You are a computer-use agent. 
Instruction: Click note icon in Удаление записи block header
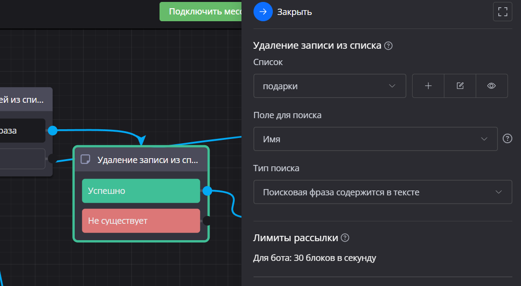coord(85,159)
